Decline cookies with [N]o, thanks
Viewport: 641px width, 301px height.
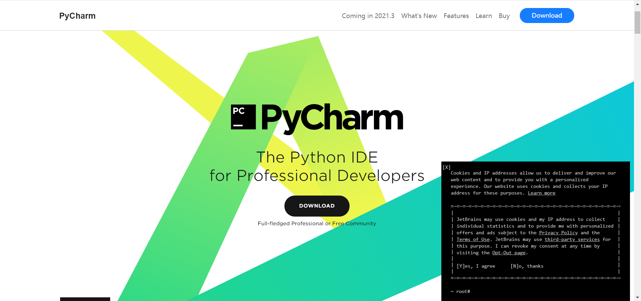pos(527,266)
